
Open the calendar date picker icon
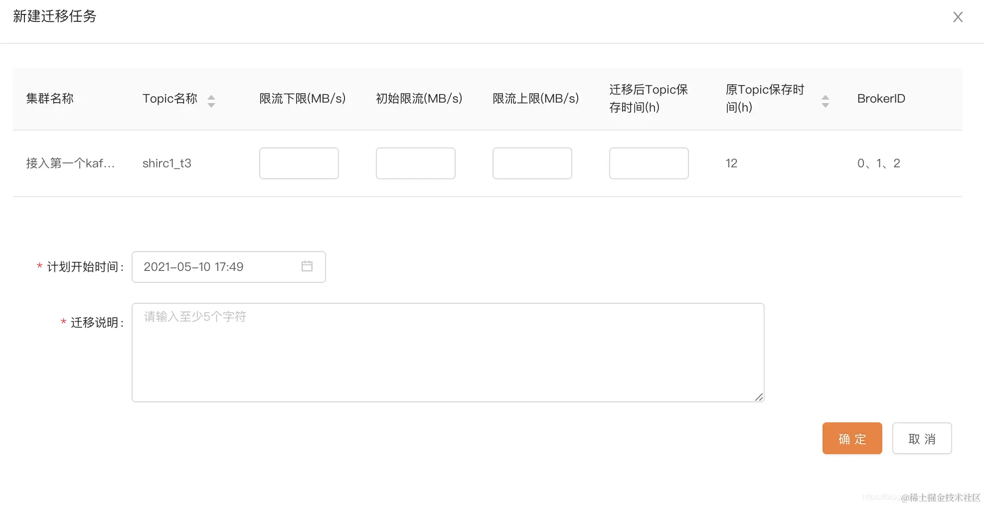307,266
